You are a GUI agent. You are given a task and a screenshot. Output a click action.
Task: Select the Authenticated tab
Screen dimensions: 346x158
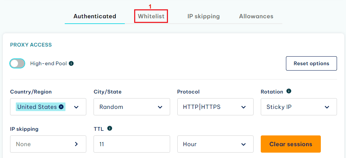95,16
